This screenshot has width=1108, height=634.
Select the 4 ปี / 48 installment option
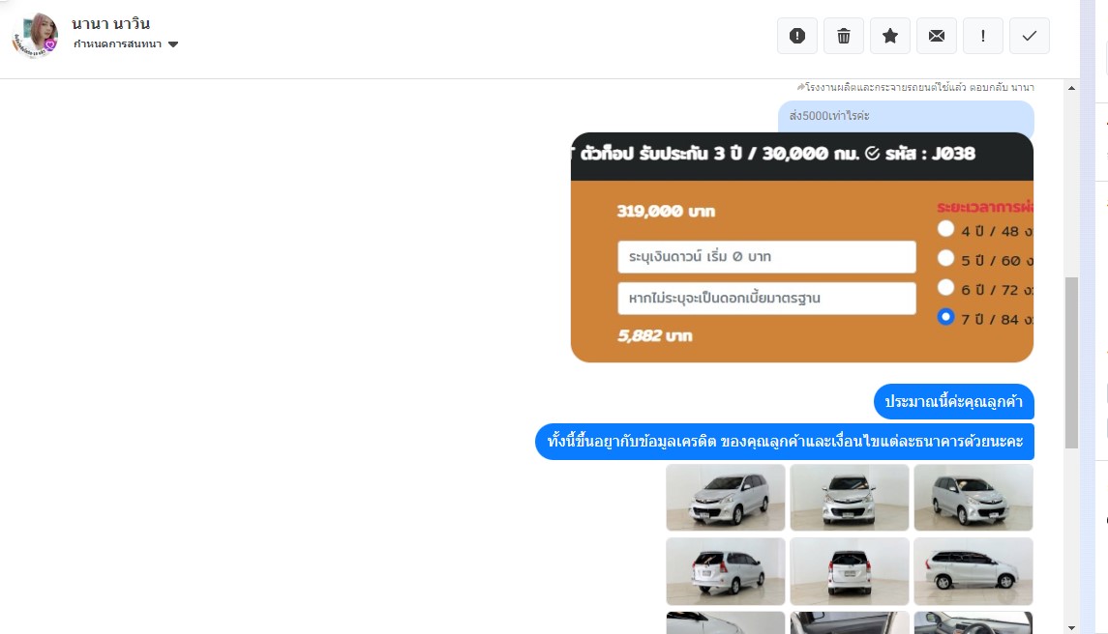pyautogui.click(x=945, y=229)
